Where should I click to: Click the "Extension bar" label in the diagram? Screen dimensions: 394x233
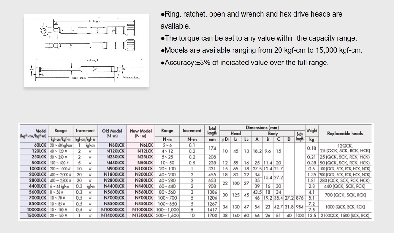click(130, 77)
